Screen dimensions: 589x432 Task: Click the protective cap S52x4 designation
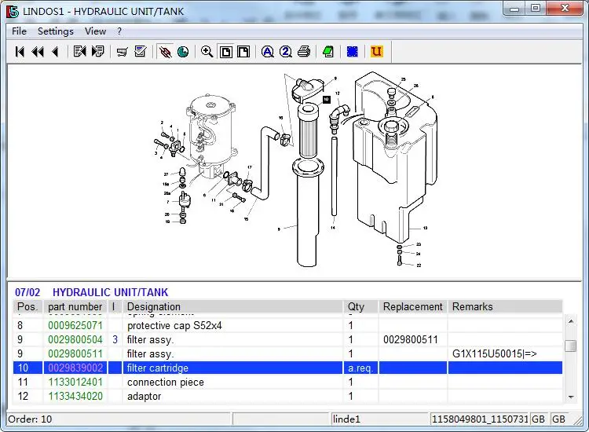pos(174,325)
